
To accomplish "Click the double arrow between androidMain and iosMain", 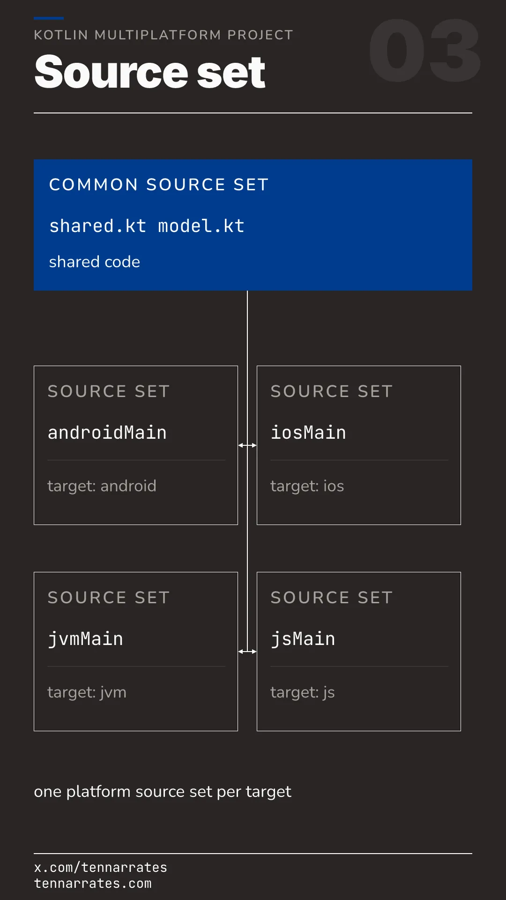I will [247, 445].
